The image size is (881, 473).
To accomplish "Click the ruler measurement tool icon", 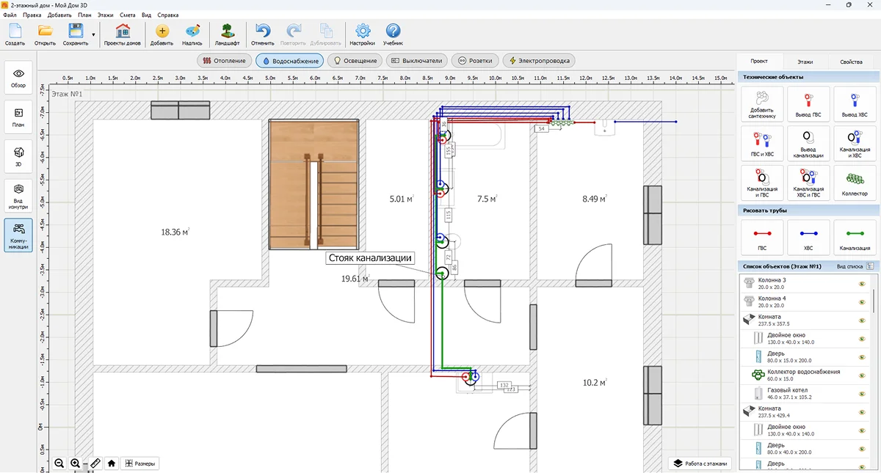I will 95,463.
